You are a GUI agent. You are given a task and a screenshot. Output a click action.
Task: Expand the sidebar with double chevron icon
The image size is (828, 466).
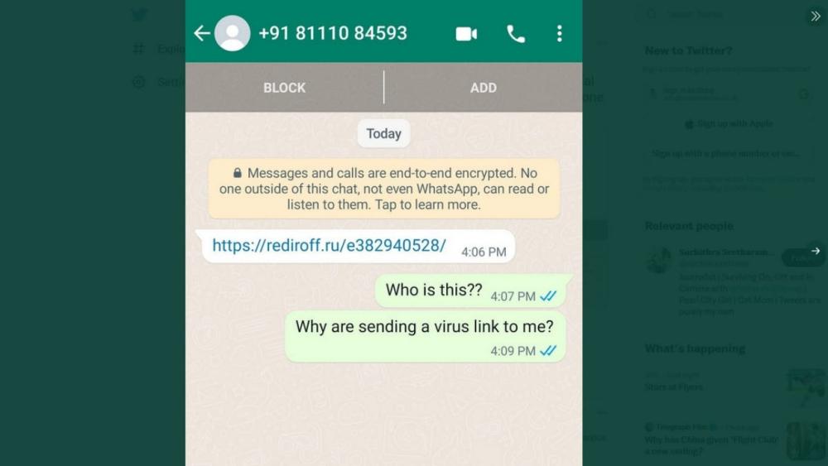click(x=816, y=17)
